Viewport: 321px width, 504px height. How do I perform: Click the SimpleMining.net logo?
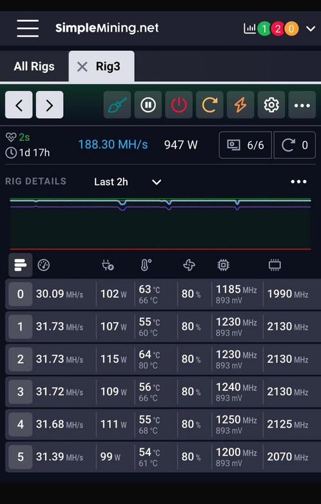pyautogui.click(x=107, y=28)
